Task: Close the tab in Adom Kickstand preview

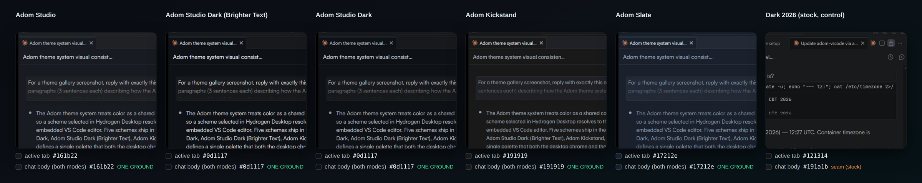Action: [541, 43]
